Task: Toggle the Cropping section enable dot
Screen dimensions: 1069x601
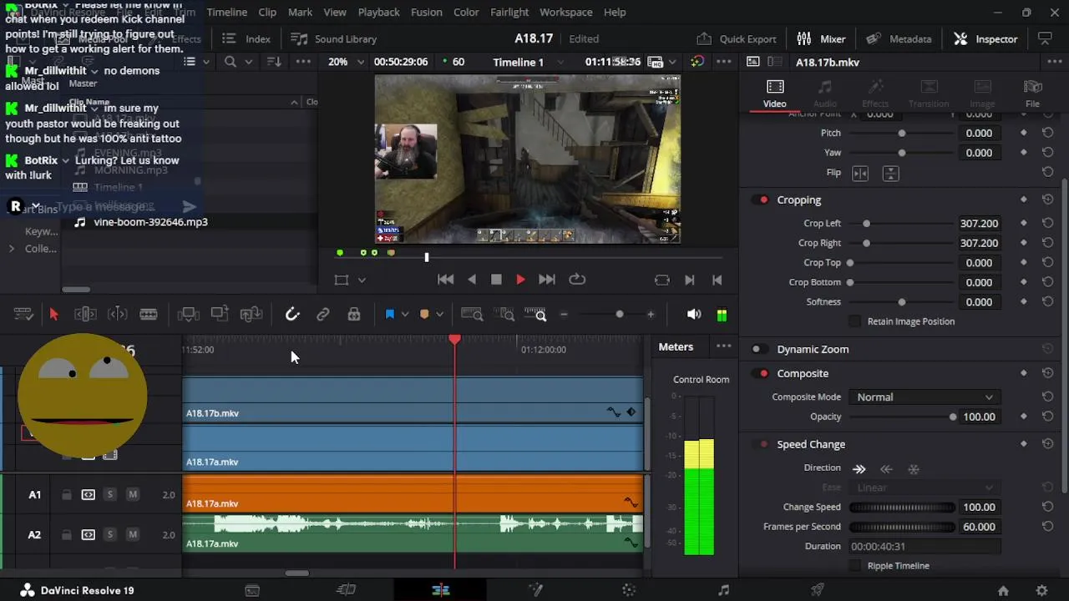Action: click(x=763, y=200)
